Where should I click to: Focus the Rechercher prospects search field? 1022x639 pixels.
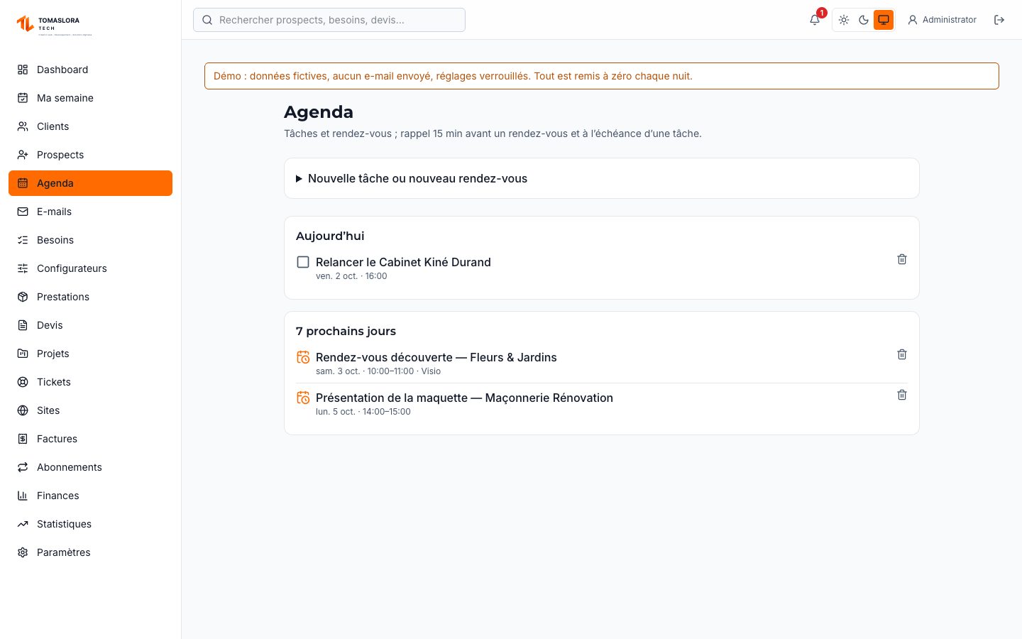coord(329,20)
